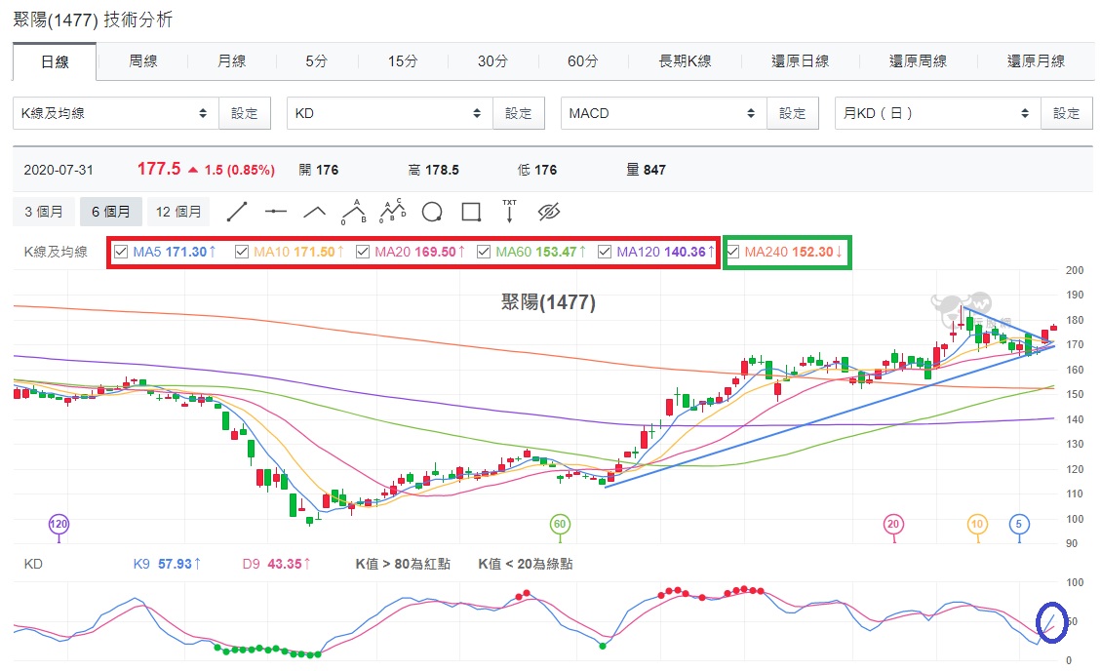Switch to the 月線 tab
The height and width of the screenshot is (671, 1101).
coord(232,61)
